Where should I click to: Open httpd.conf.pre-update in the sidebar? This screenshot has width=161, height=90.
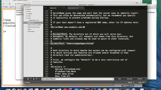point(34,25)
